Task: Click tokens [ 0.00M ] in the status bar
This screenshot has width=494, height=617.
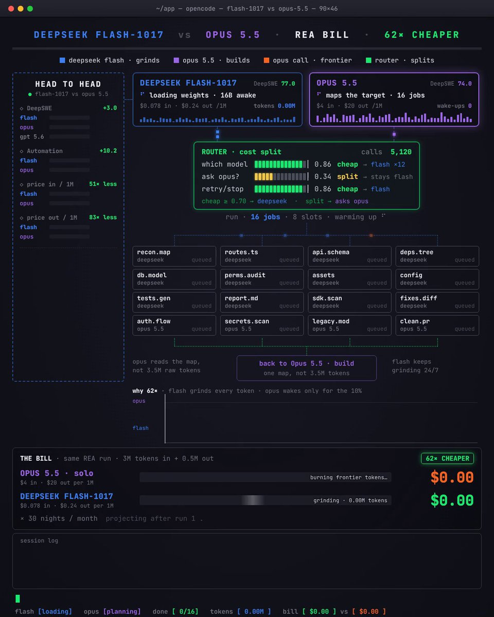Action: point(240,611)
